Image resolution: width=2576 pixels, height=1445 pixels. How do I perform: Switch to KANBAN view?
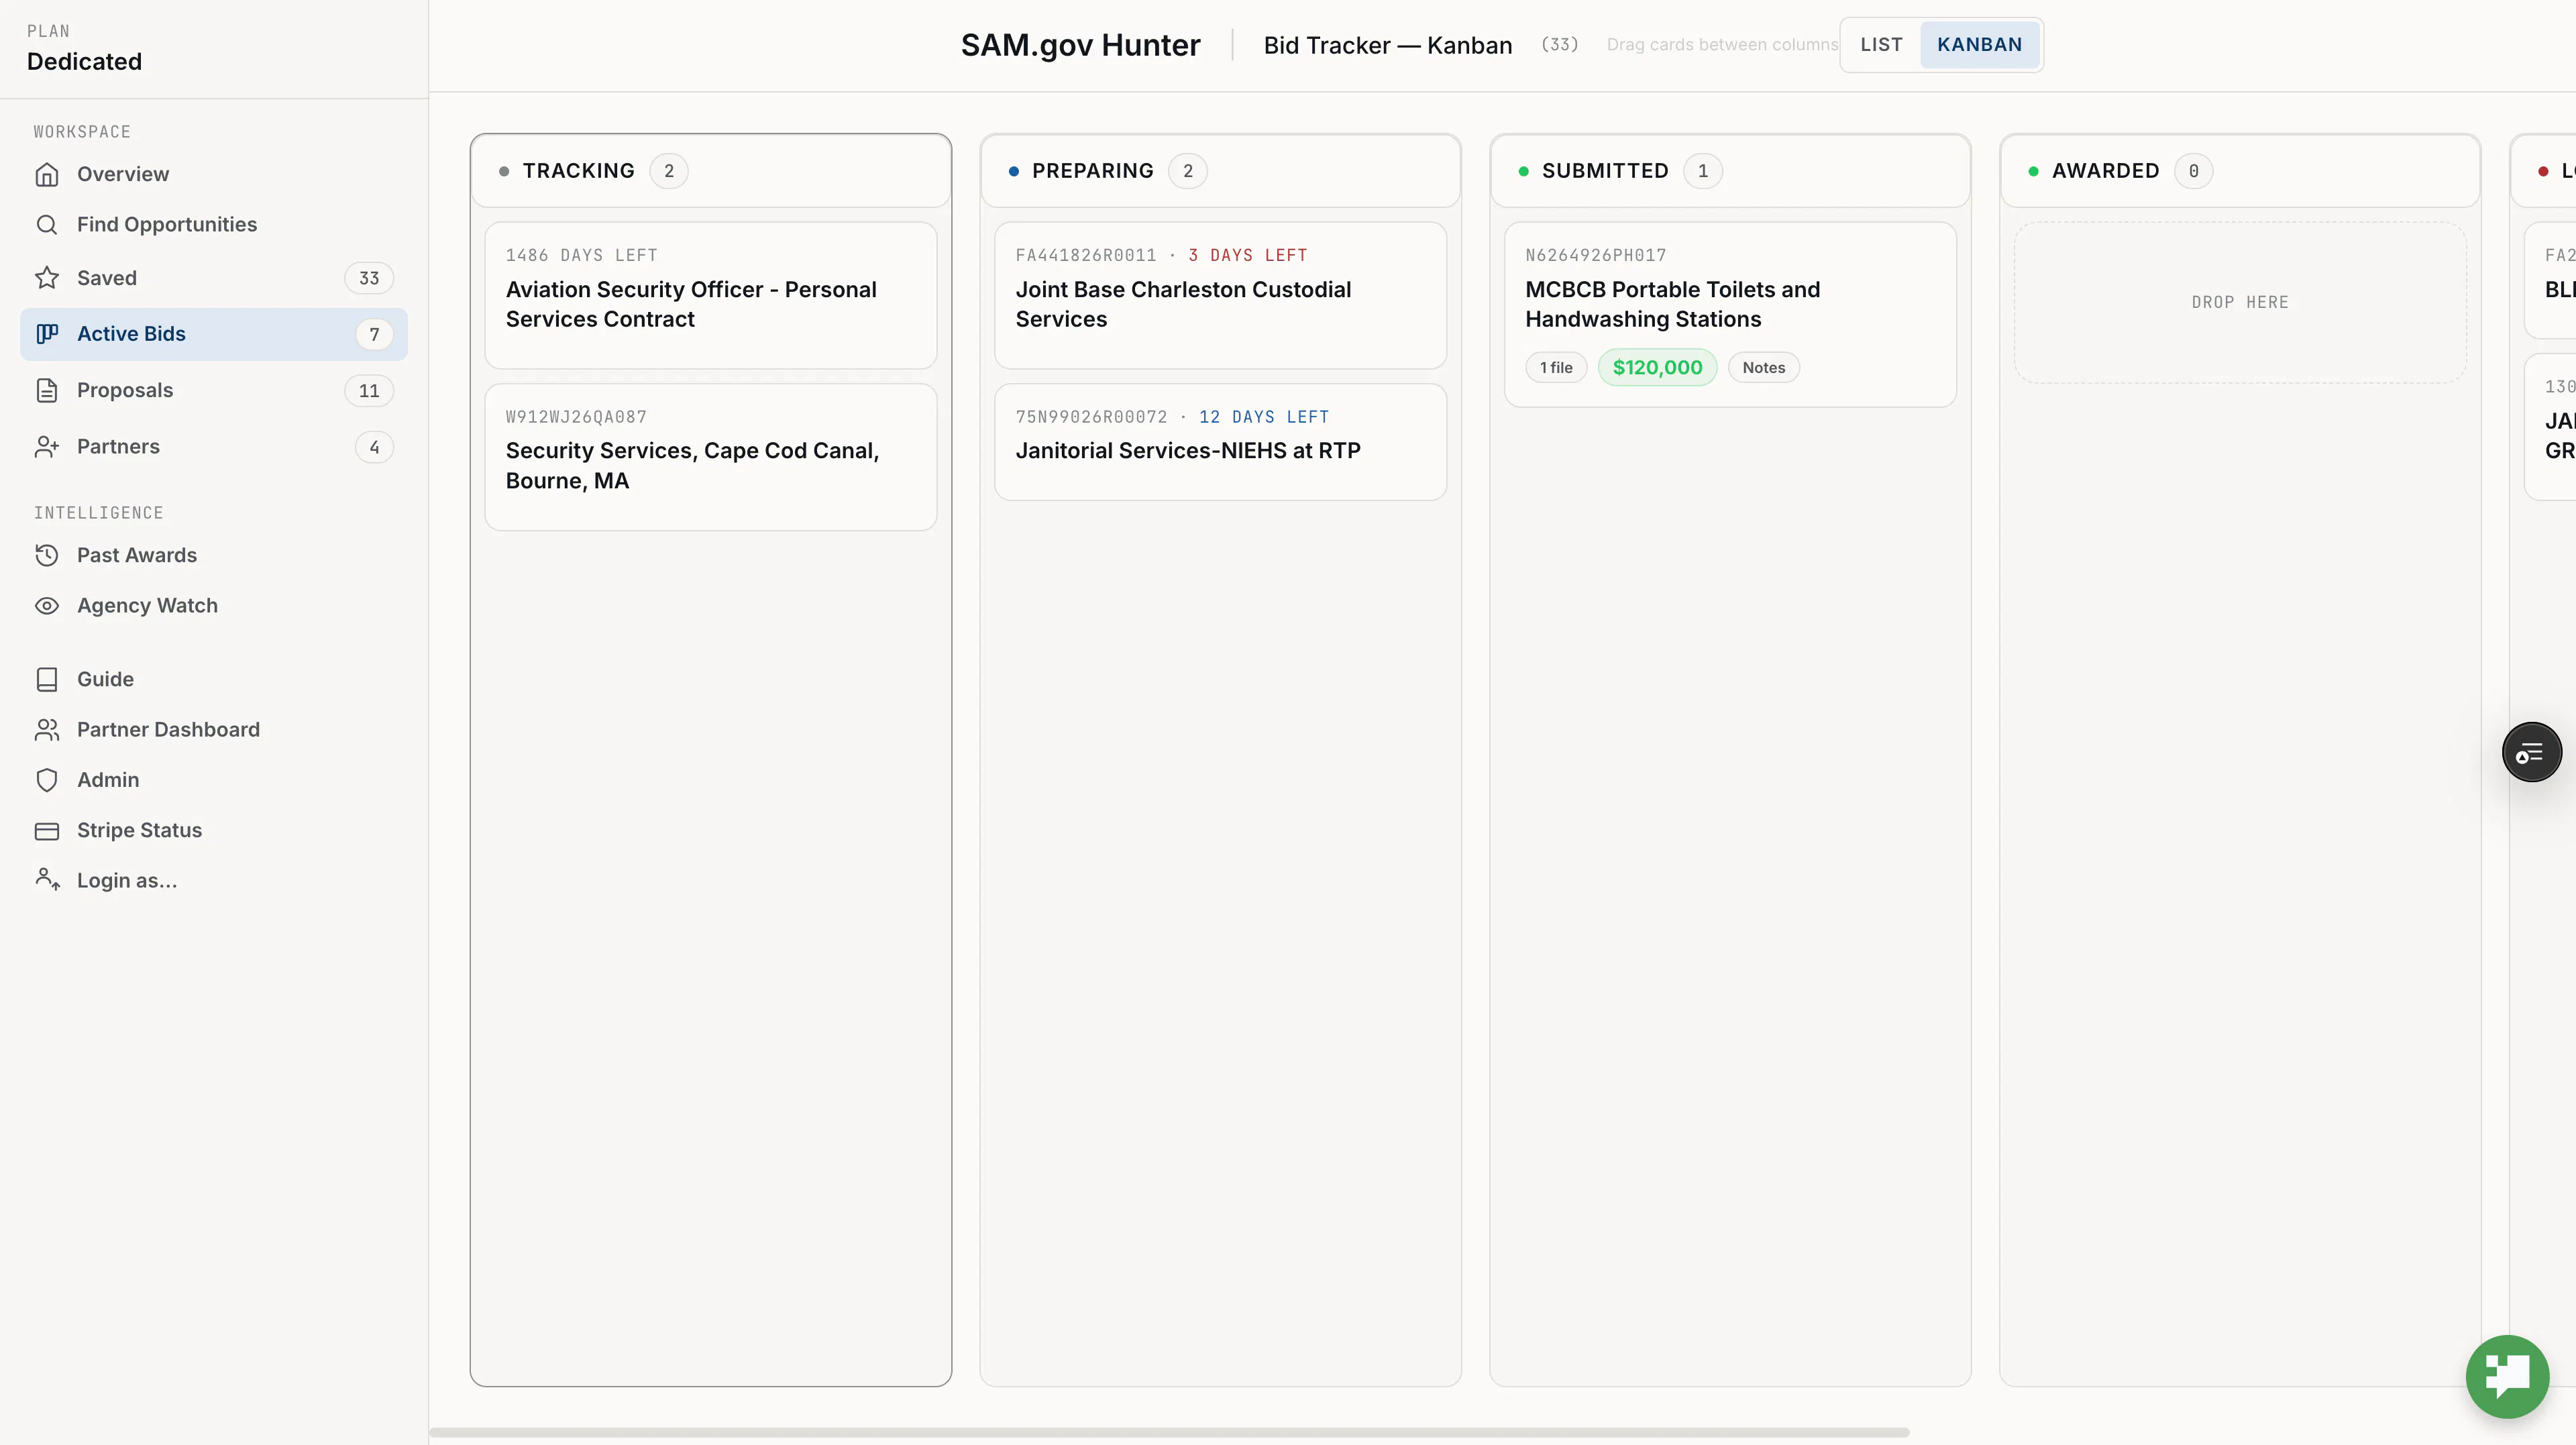pos(1979,45)
